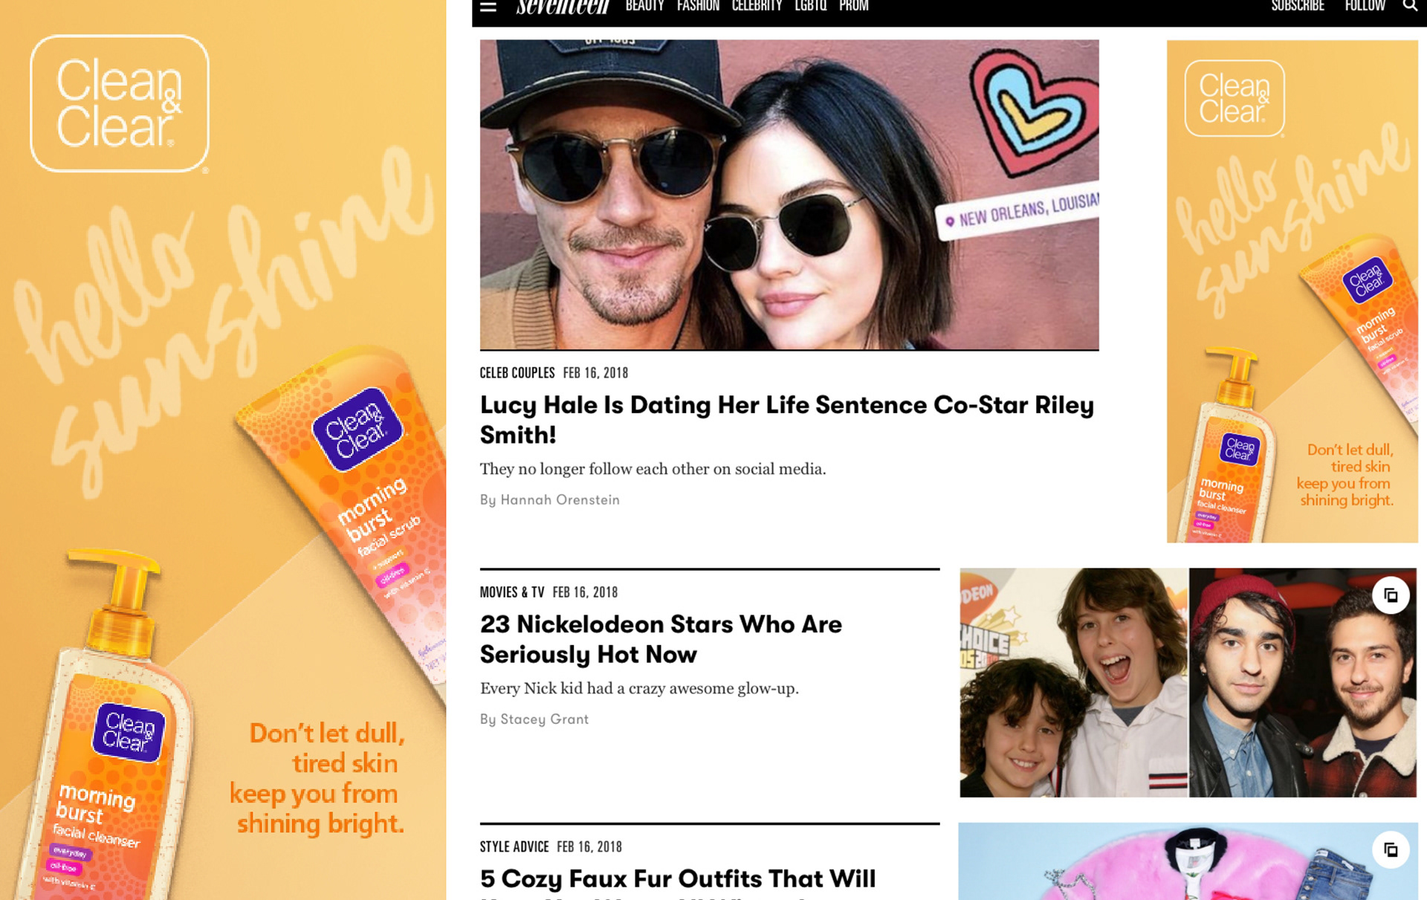Open the Fashion menu item
Viewport: 1427px width, 900px height.
coord(698,6)
